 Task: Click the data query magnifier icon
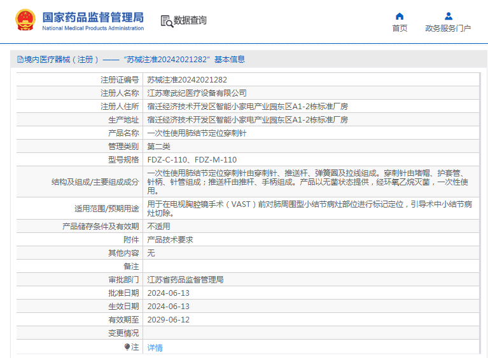point(167,21)
